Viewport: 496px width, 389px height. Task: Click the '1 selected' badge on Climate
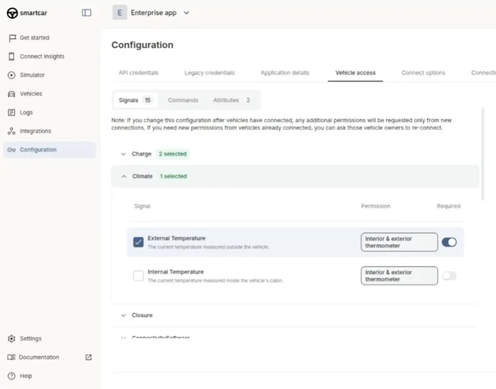tap(173, 176)
